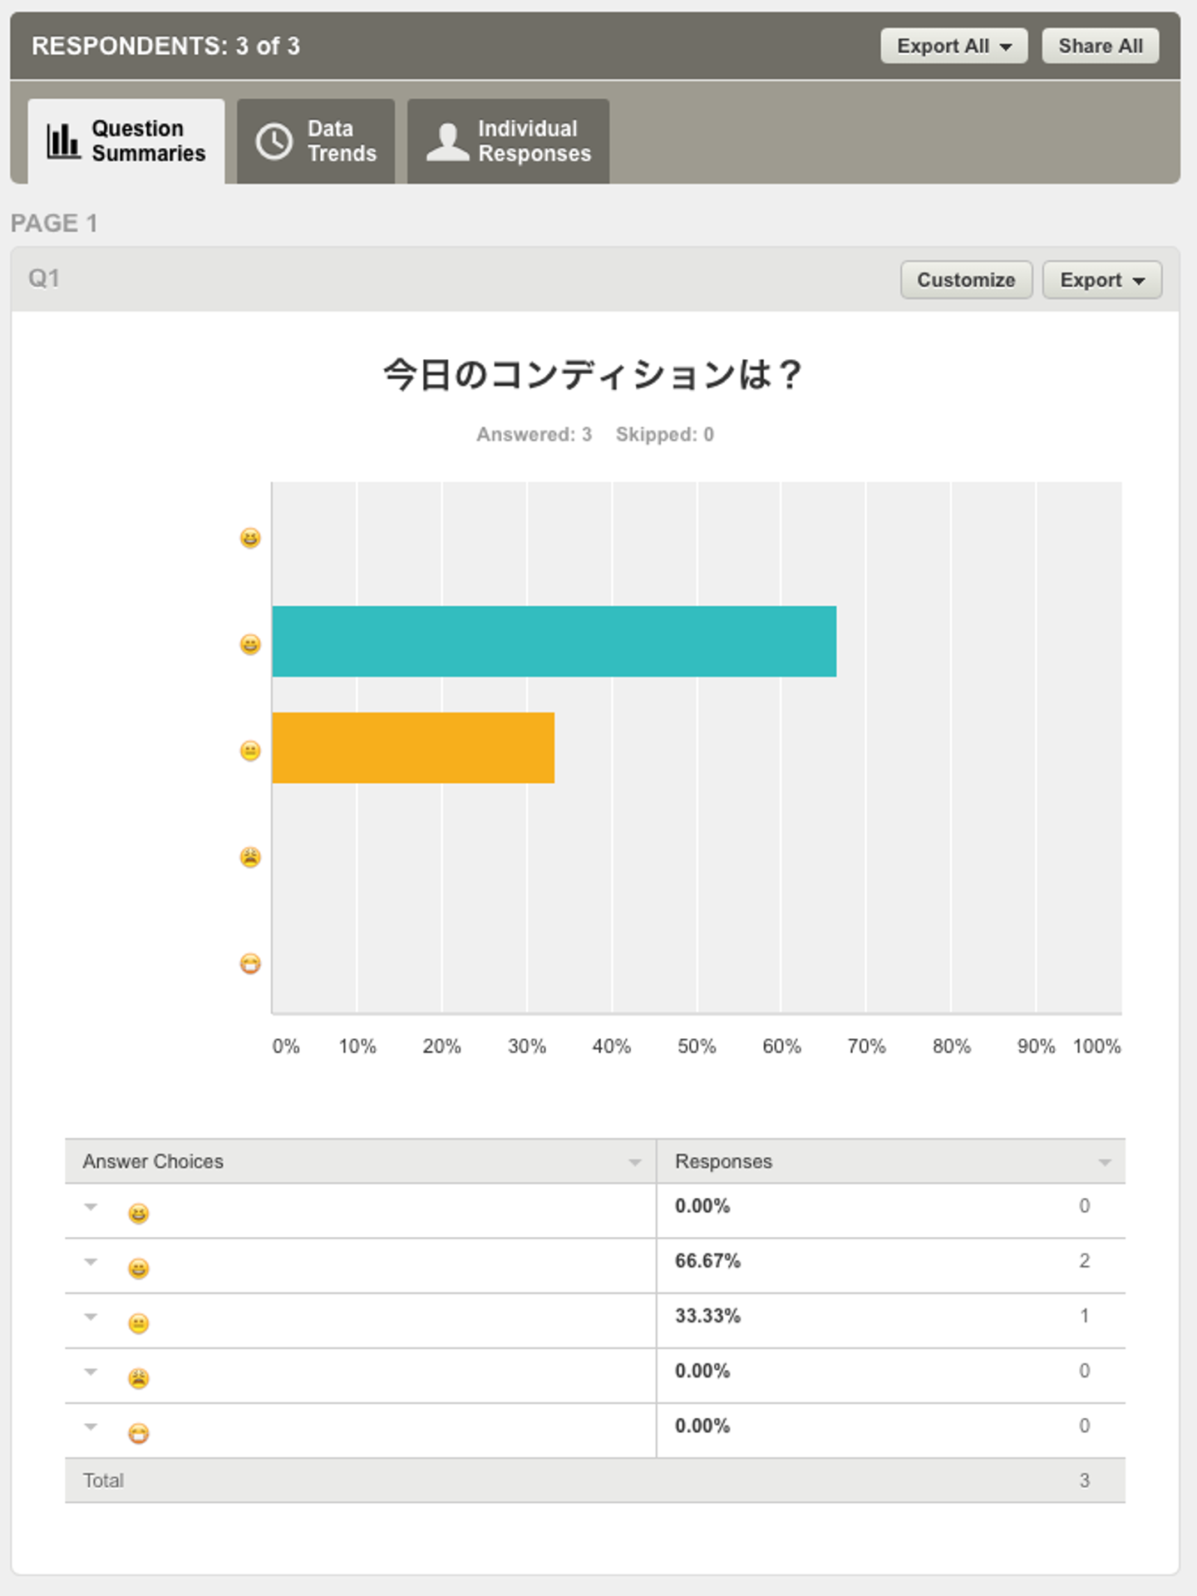Open the Export All dropdown

coord(953,47)
